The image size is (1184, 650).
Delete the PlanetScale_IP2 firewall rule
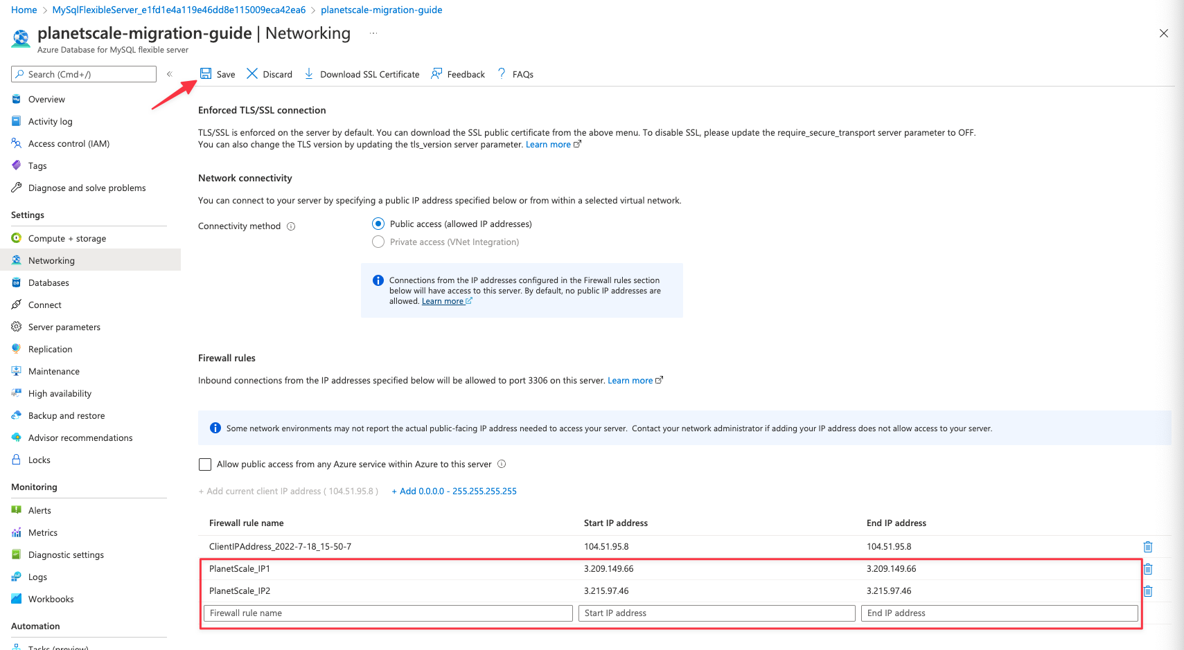coord(1148,590)
